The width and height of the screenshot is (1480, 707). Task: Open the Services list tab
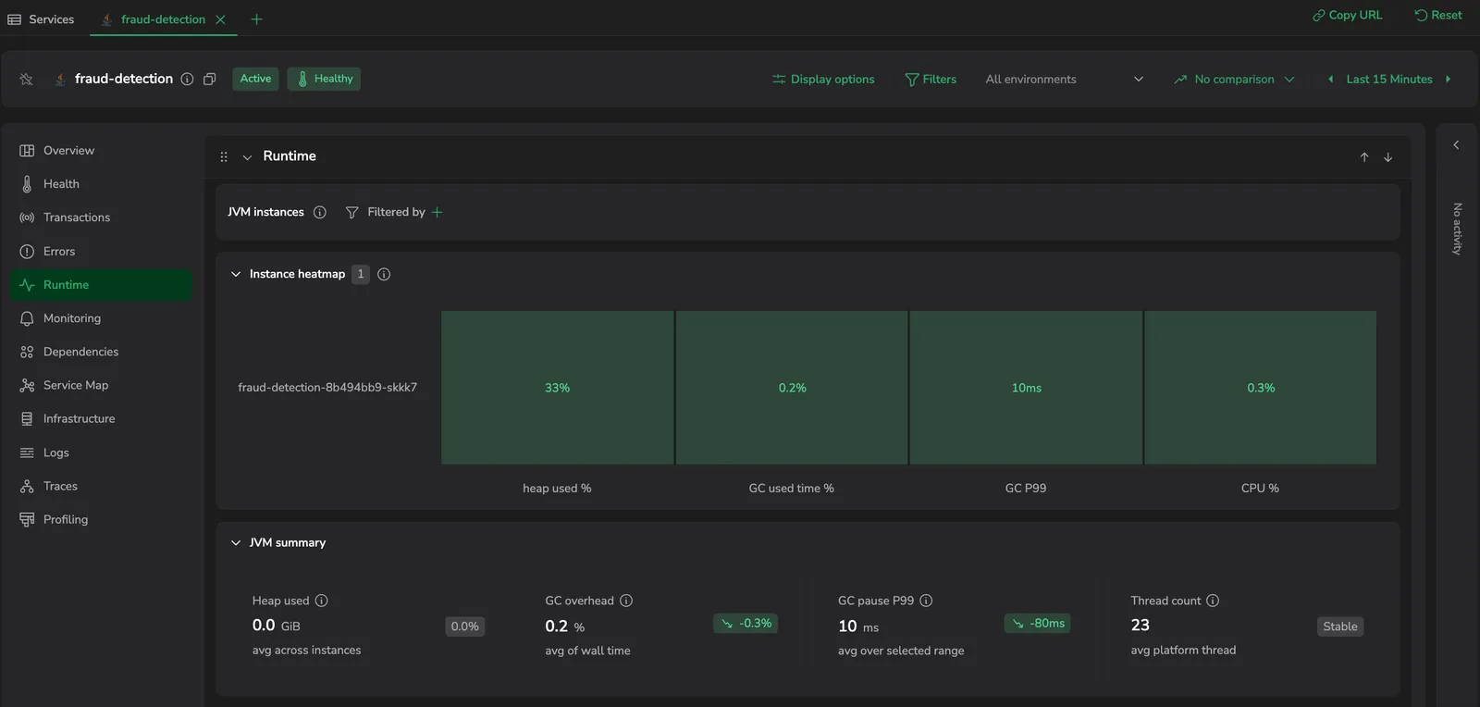pos(42,19)
